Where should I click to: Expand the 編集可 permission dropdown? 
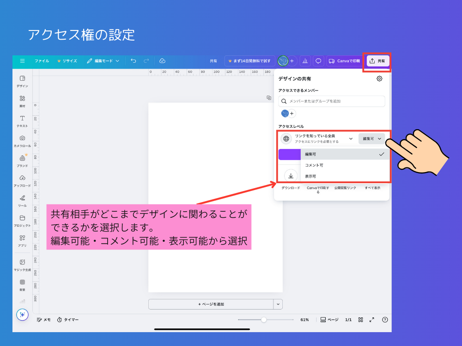tap(372, 138)
